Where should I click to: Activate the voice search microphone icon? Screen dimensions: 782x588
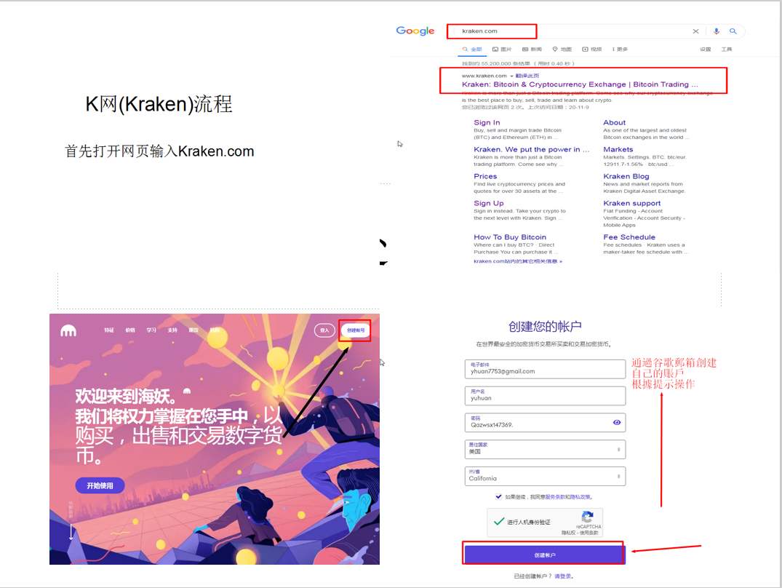point(717,31)
